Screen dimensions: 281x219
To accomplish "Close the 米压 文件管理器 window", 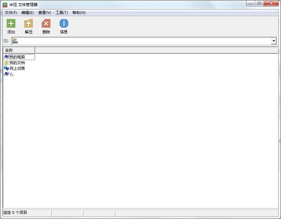I will click(x=271, y=3).
